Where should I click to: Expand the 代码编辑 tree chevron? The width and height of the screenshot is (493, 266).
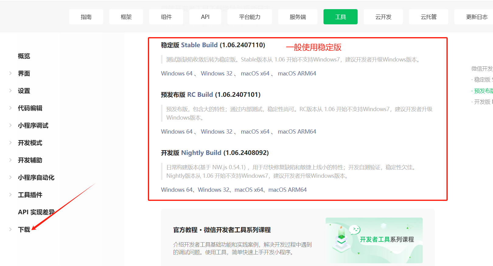pos(10,108)
